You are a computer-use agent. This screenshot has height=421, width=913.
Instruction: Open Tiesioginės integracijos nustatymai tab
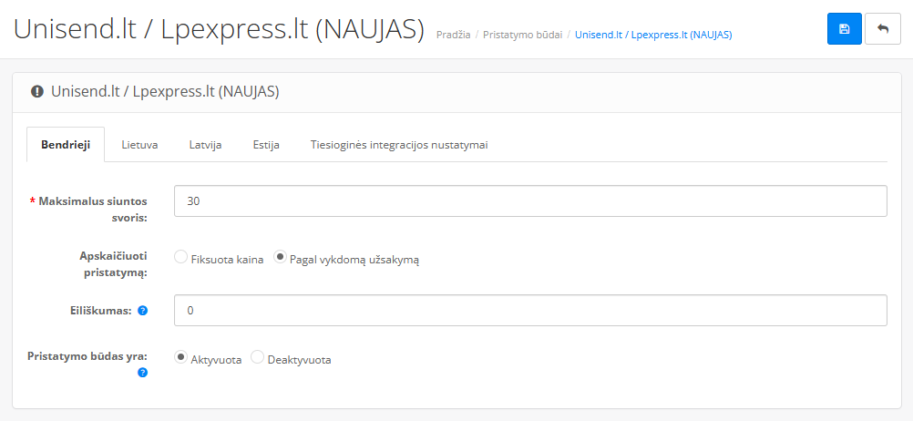click(x=399, y=145)
